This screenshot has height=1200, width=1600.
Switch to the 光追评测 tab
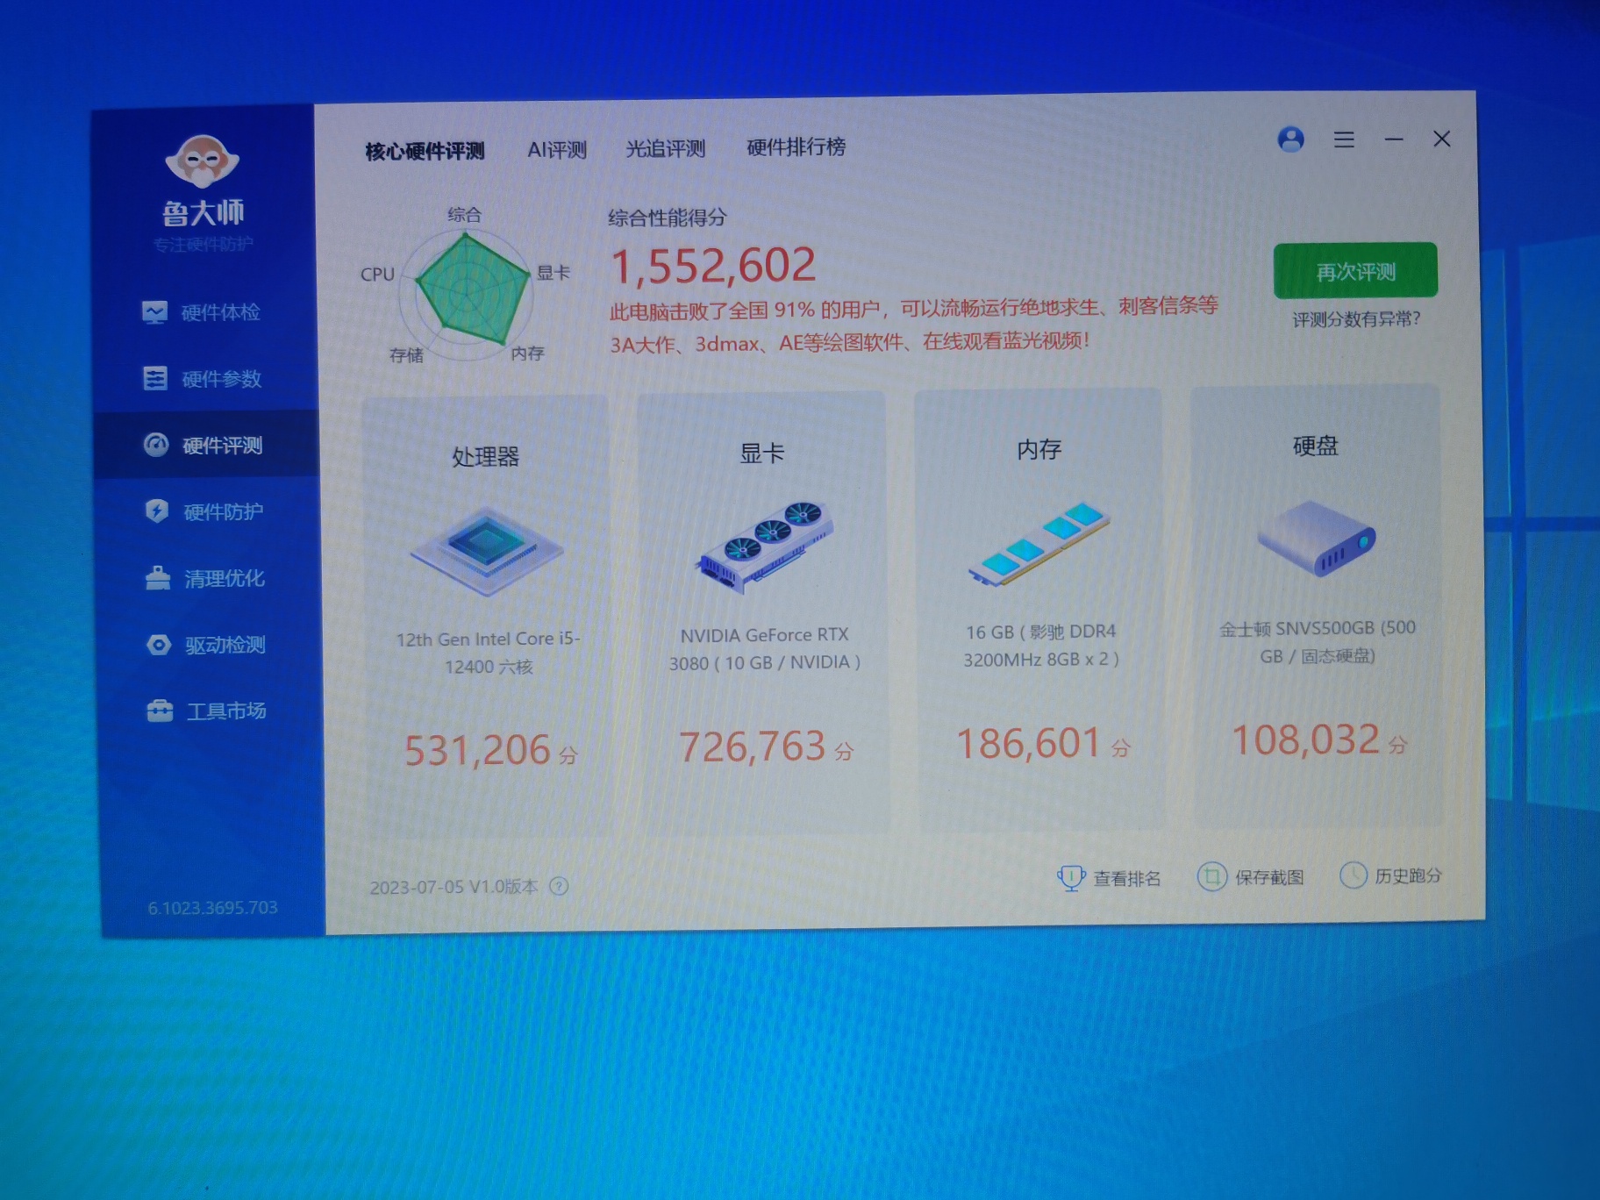[665, 148]
